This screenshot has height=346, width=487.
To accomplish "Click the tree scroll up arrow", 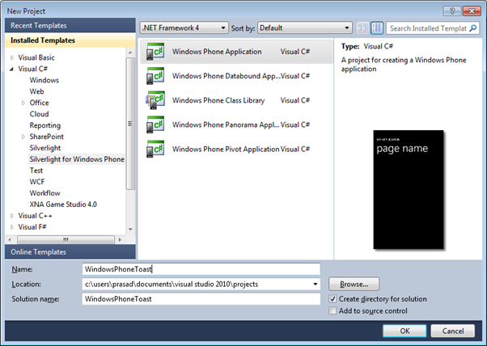I will 130,53.
